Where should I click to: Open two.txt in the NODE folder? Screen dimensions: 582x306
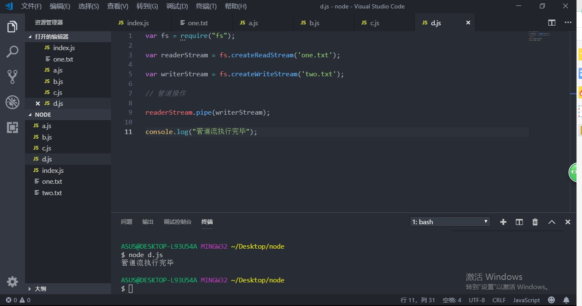coord(68,193)
